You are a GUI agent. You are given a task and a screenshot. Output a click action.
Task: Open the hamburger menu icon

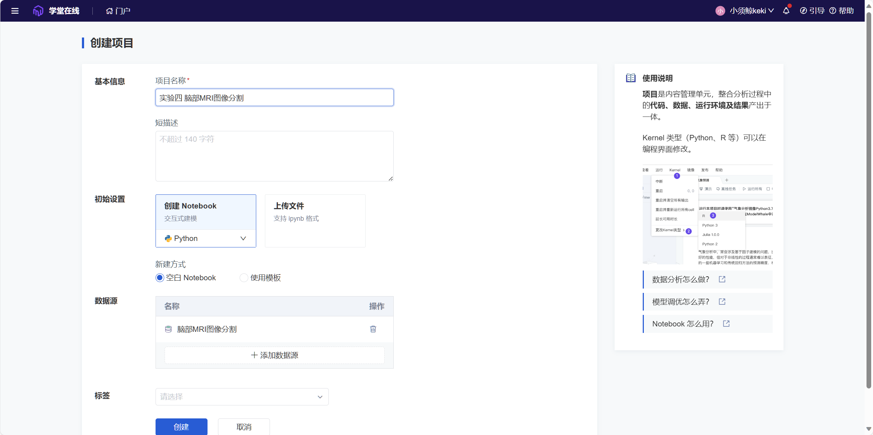coord(15,11)
